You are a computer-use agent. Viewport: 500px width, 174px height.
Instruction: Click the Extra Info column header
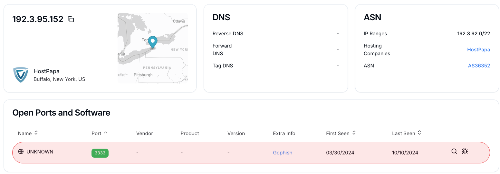pyautogui.click(x=284, y=133)
